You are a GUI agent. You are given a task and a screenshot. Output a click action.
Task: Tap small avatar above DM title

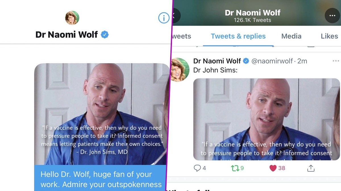tap(72, 18)
